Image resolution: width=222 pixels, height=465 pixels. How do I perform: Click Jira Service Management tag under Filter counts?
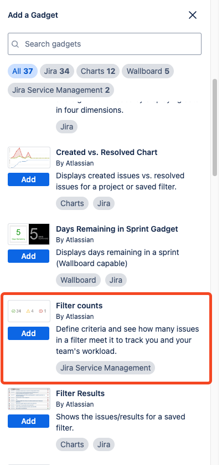click(x=106, y=368)
